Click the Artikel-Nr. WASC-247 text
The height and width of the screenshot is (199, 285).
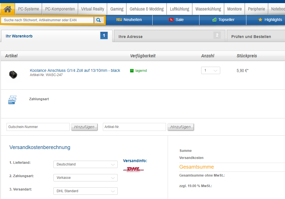[46, 75]
